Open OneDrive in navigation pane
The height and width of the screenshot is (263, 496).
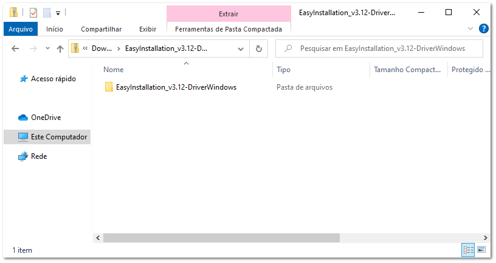46,118
